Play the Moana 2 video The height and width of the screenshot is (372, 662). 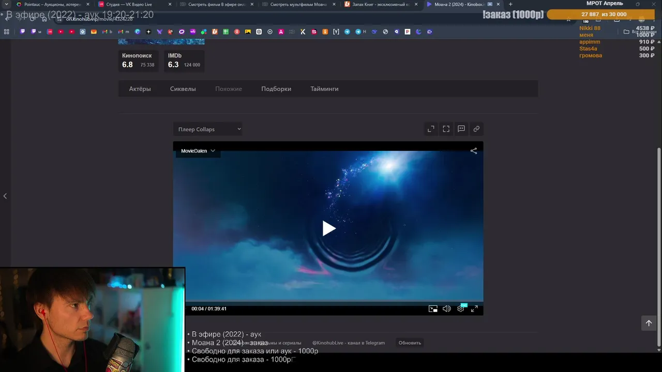point(329,228)
